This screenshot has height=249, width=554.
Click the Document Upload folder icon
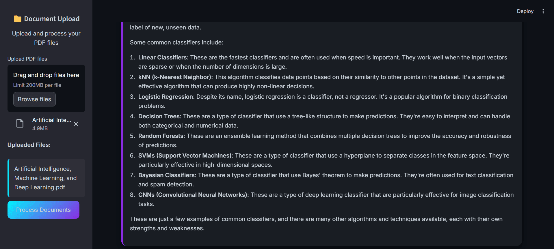[18, 18]
